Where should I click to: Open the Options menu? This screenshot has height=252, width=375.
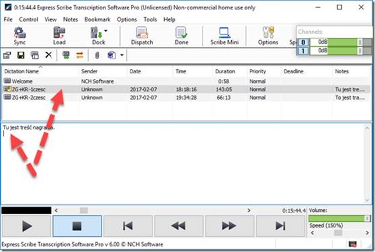click(x=127, y=19)
